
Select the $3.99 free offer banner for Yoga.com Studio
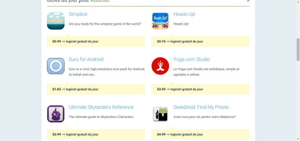point(200,89)
